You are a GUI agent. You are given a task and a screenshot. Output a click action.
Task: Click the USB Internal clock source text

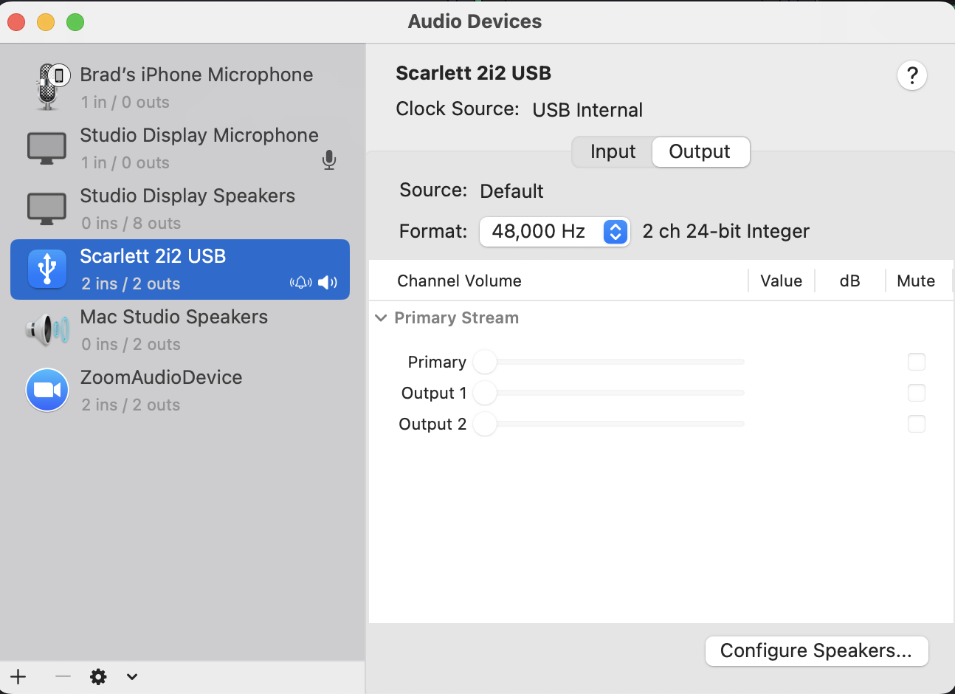(587, 110)
